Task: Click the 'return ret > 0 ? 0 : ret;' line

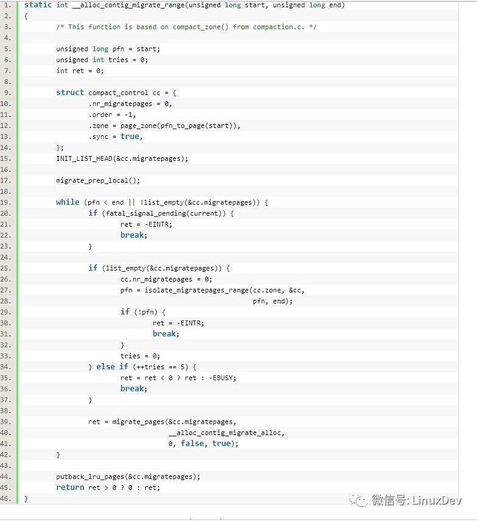Action: tap(108, 487)
